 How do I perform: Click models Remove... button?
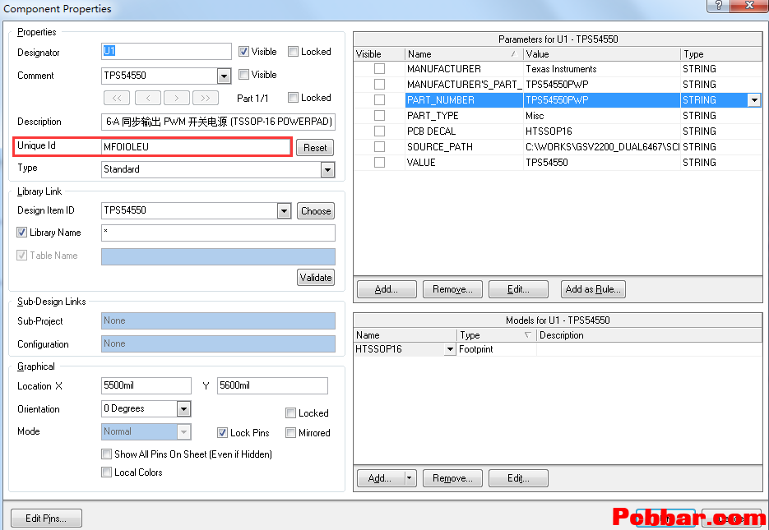(x=452, y=478)
